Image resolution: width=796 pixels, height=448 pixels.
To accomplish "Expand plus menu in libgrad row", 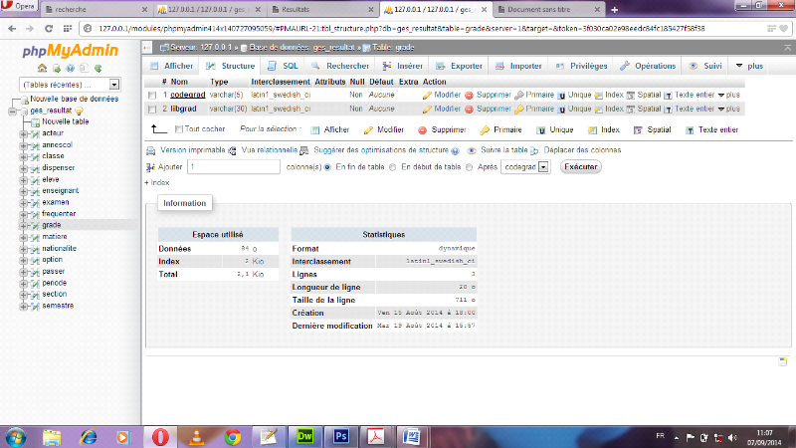I will (x=728, y=110).
